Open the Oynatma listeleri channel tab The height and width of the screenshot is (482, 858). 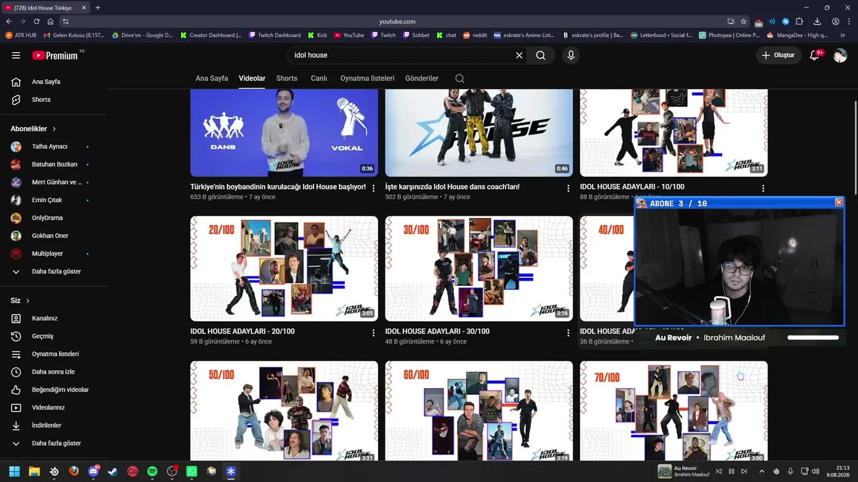[367, 78]
